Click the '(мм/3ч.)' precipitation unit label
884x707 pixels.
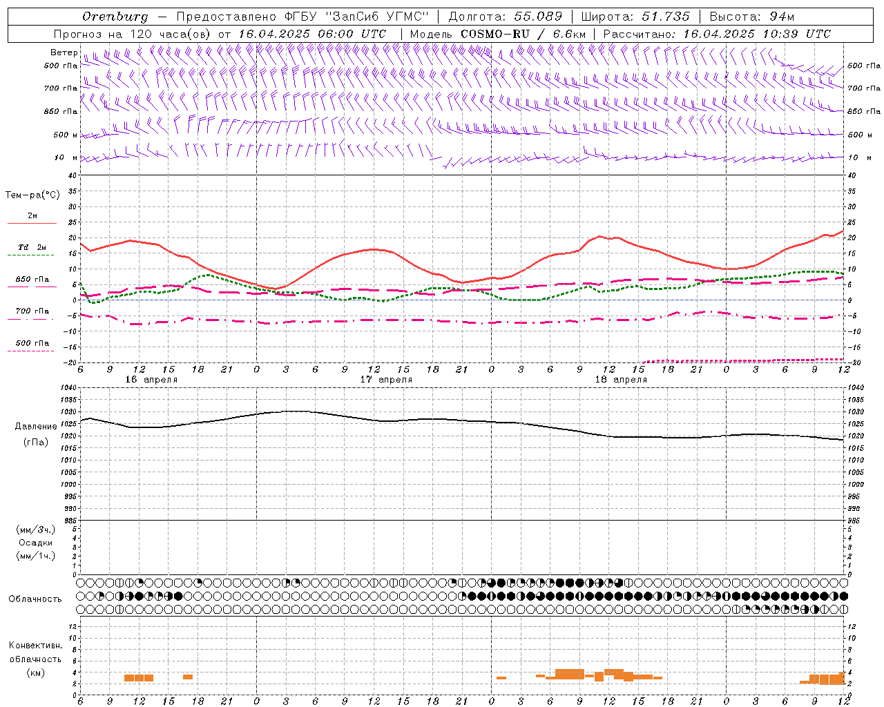coord(36,530)
